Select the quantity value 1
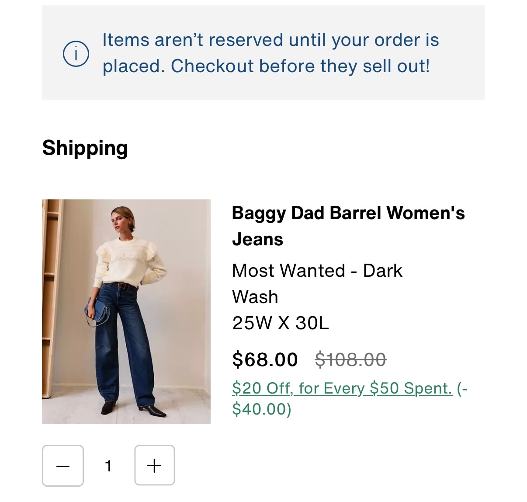Image resolution: width=527 pixels, height=502 pixels. click(108, 466)
